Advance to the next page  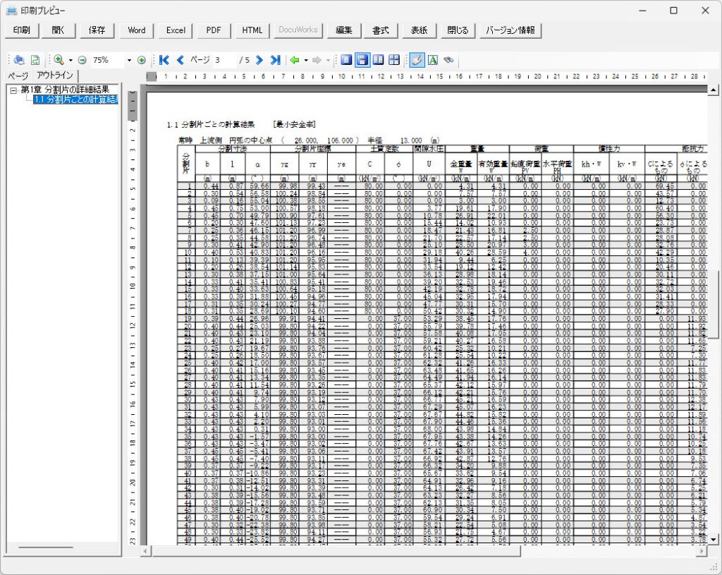click(259, 60)
